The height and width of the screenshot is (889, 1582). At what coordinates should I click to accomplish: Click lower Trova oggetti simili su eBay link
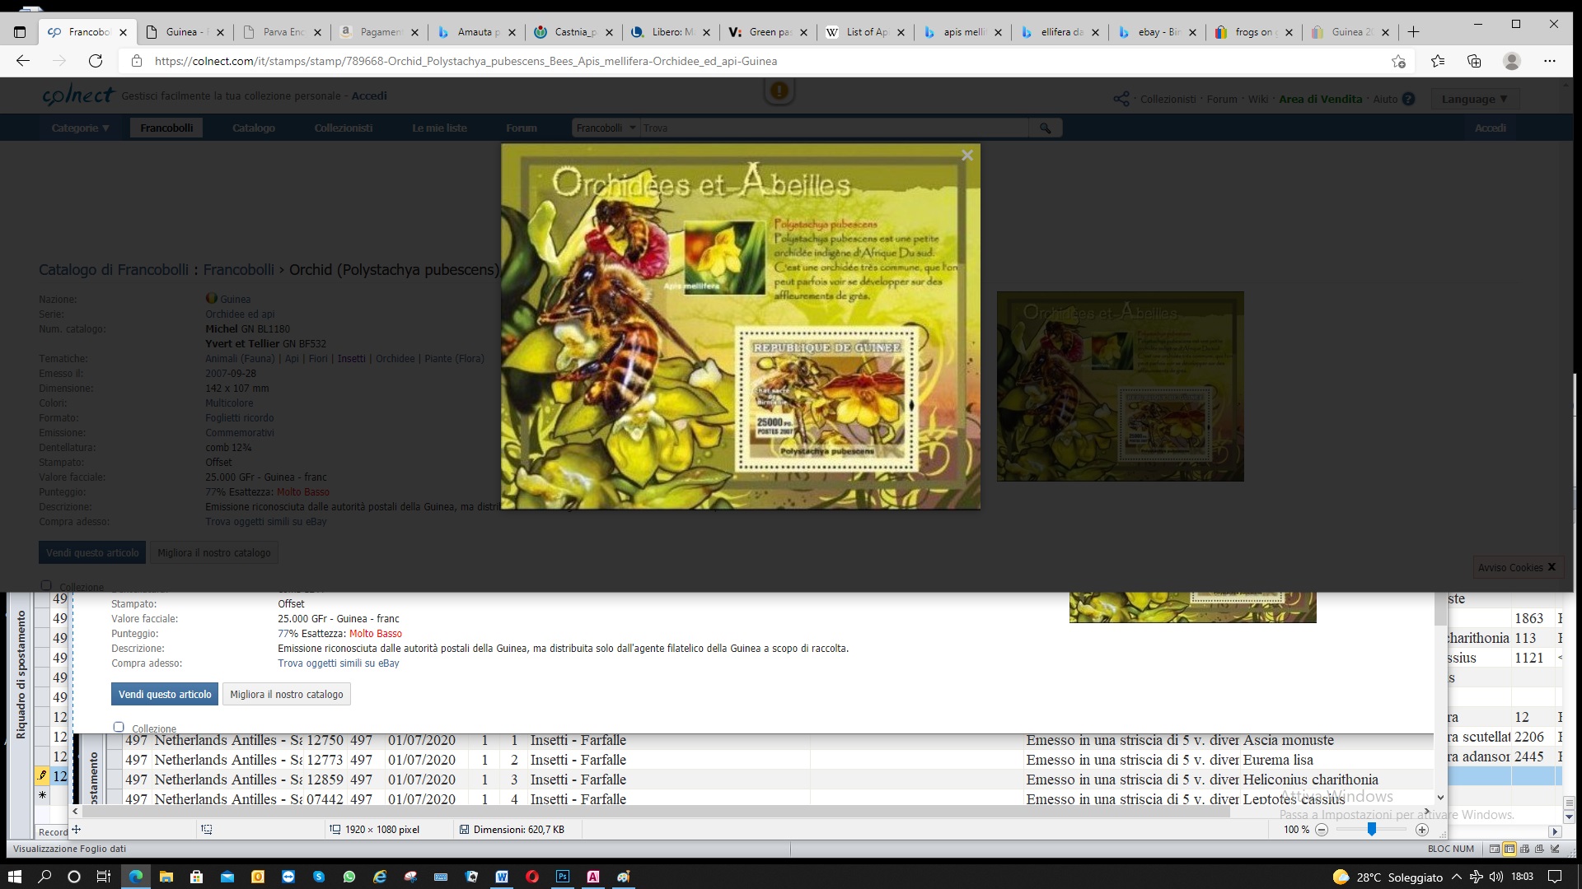click(x=339, y=663)
